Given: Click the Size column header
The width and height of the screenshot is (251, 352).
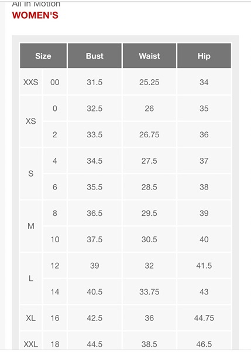Looking at the screenshot, I should (x=43, y=56).
